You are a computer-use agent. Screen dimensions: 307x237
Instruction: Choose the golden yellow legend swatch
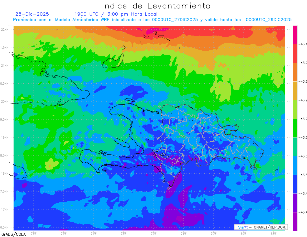click(295, 91)
